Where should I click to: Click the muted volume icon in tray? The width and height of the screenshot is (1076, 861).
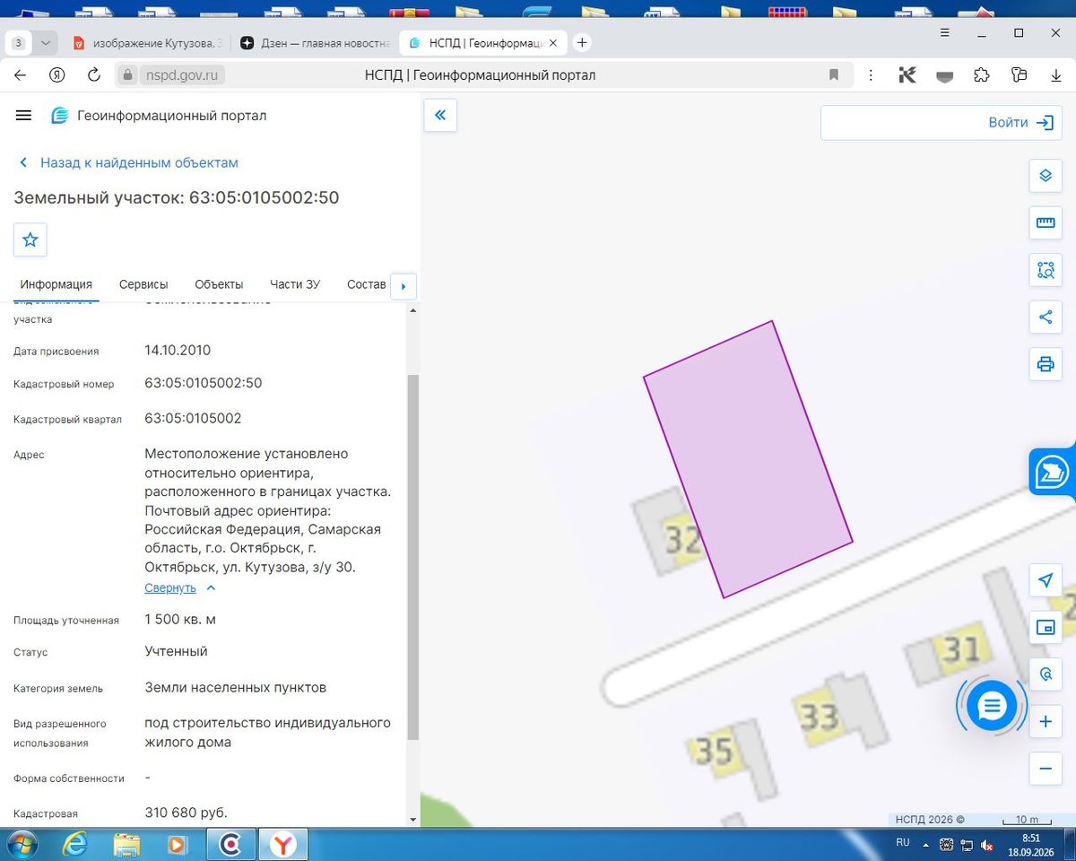coord(987,844)
